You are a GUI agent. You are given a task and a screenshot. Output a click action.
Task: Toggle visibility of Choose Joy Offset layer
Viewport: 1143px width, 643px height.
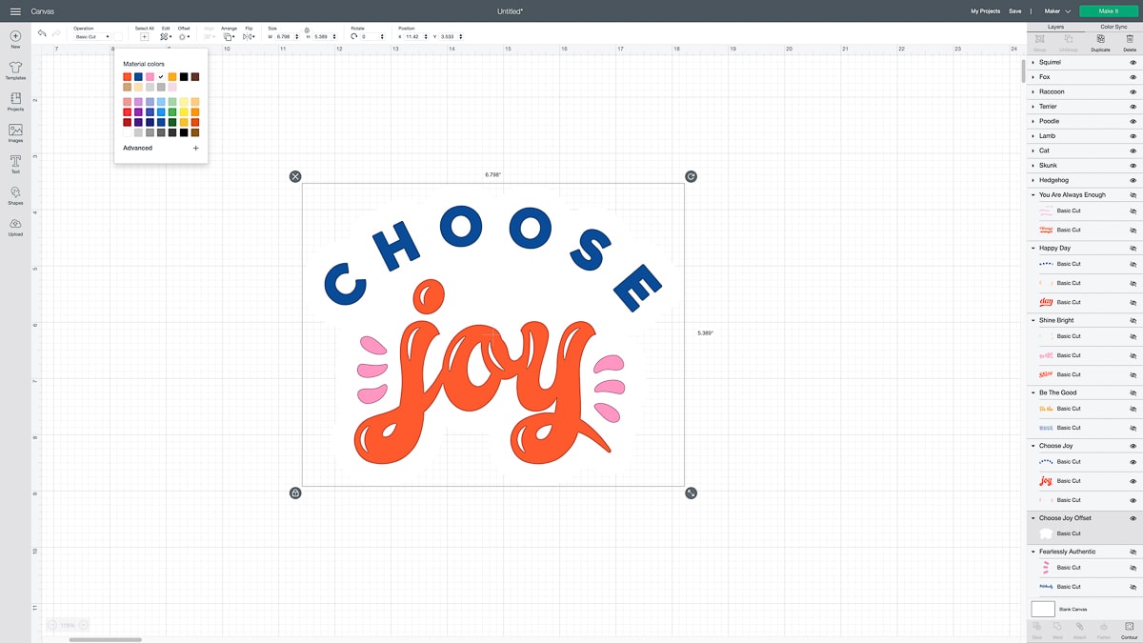click(x=1133, y=518)
